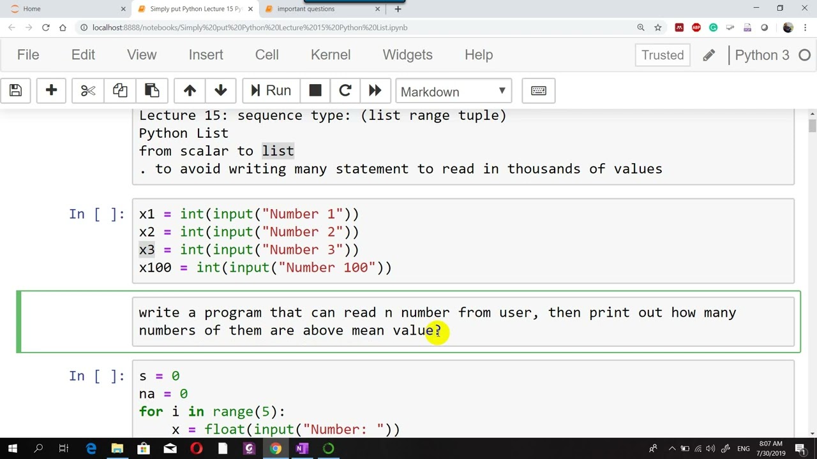Open File Explorer from taskbar
Screen dimensions: 817x459
click(x=117, y=449)
